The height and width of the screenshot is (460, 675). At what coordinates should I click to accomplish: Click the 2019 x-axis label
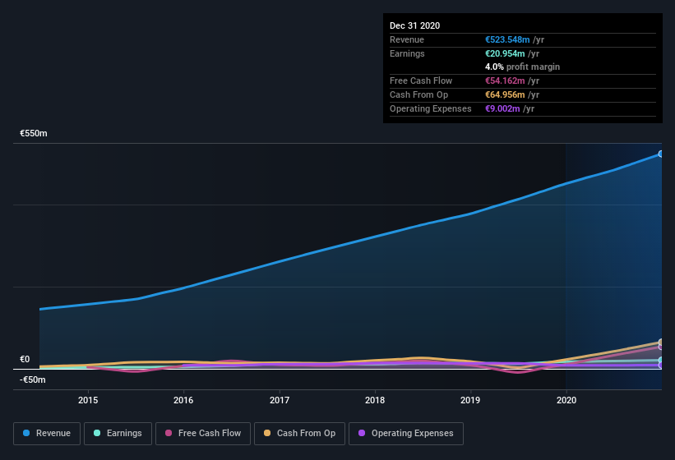[470, 400]
